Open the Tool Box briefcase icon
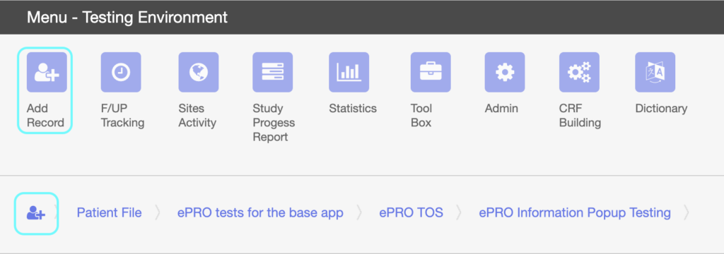The image size is (724, 254). [431, 72]
